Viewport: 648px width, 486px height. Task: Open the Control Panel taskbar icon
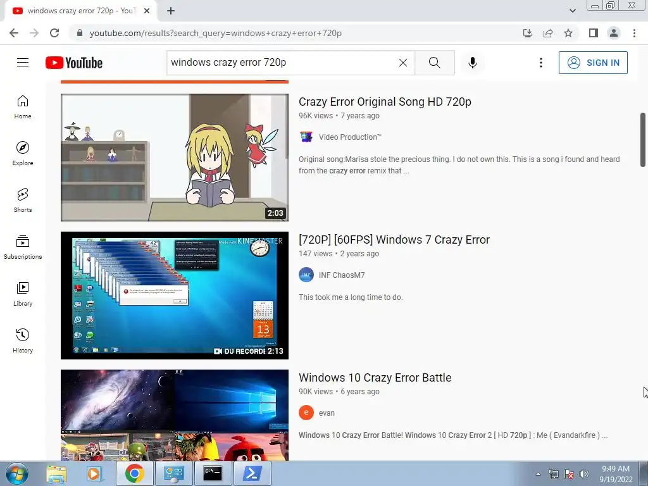(x=173, y=473)
